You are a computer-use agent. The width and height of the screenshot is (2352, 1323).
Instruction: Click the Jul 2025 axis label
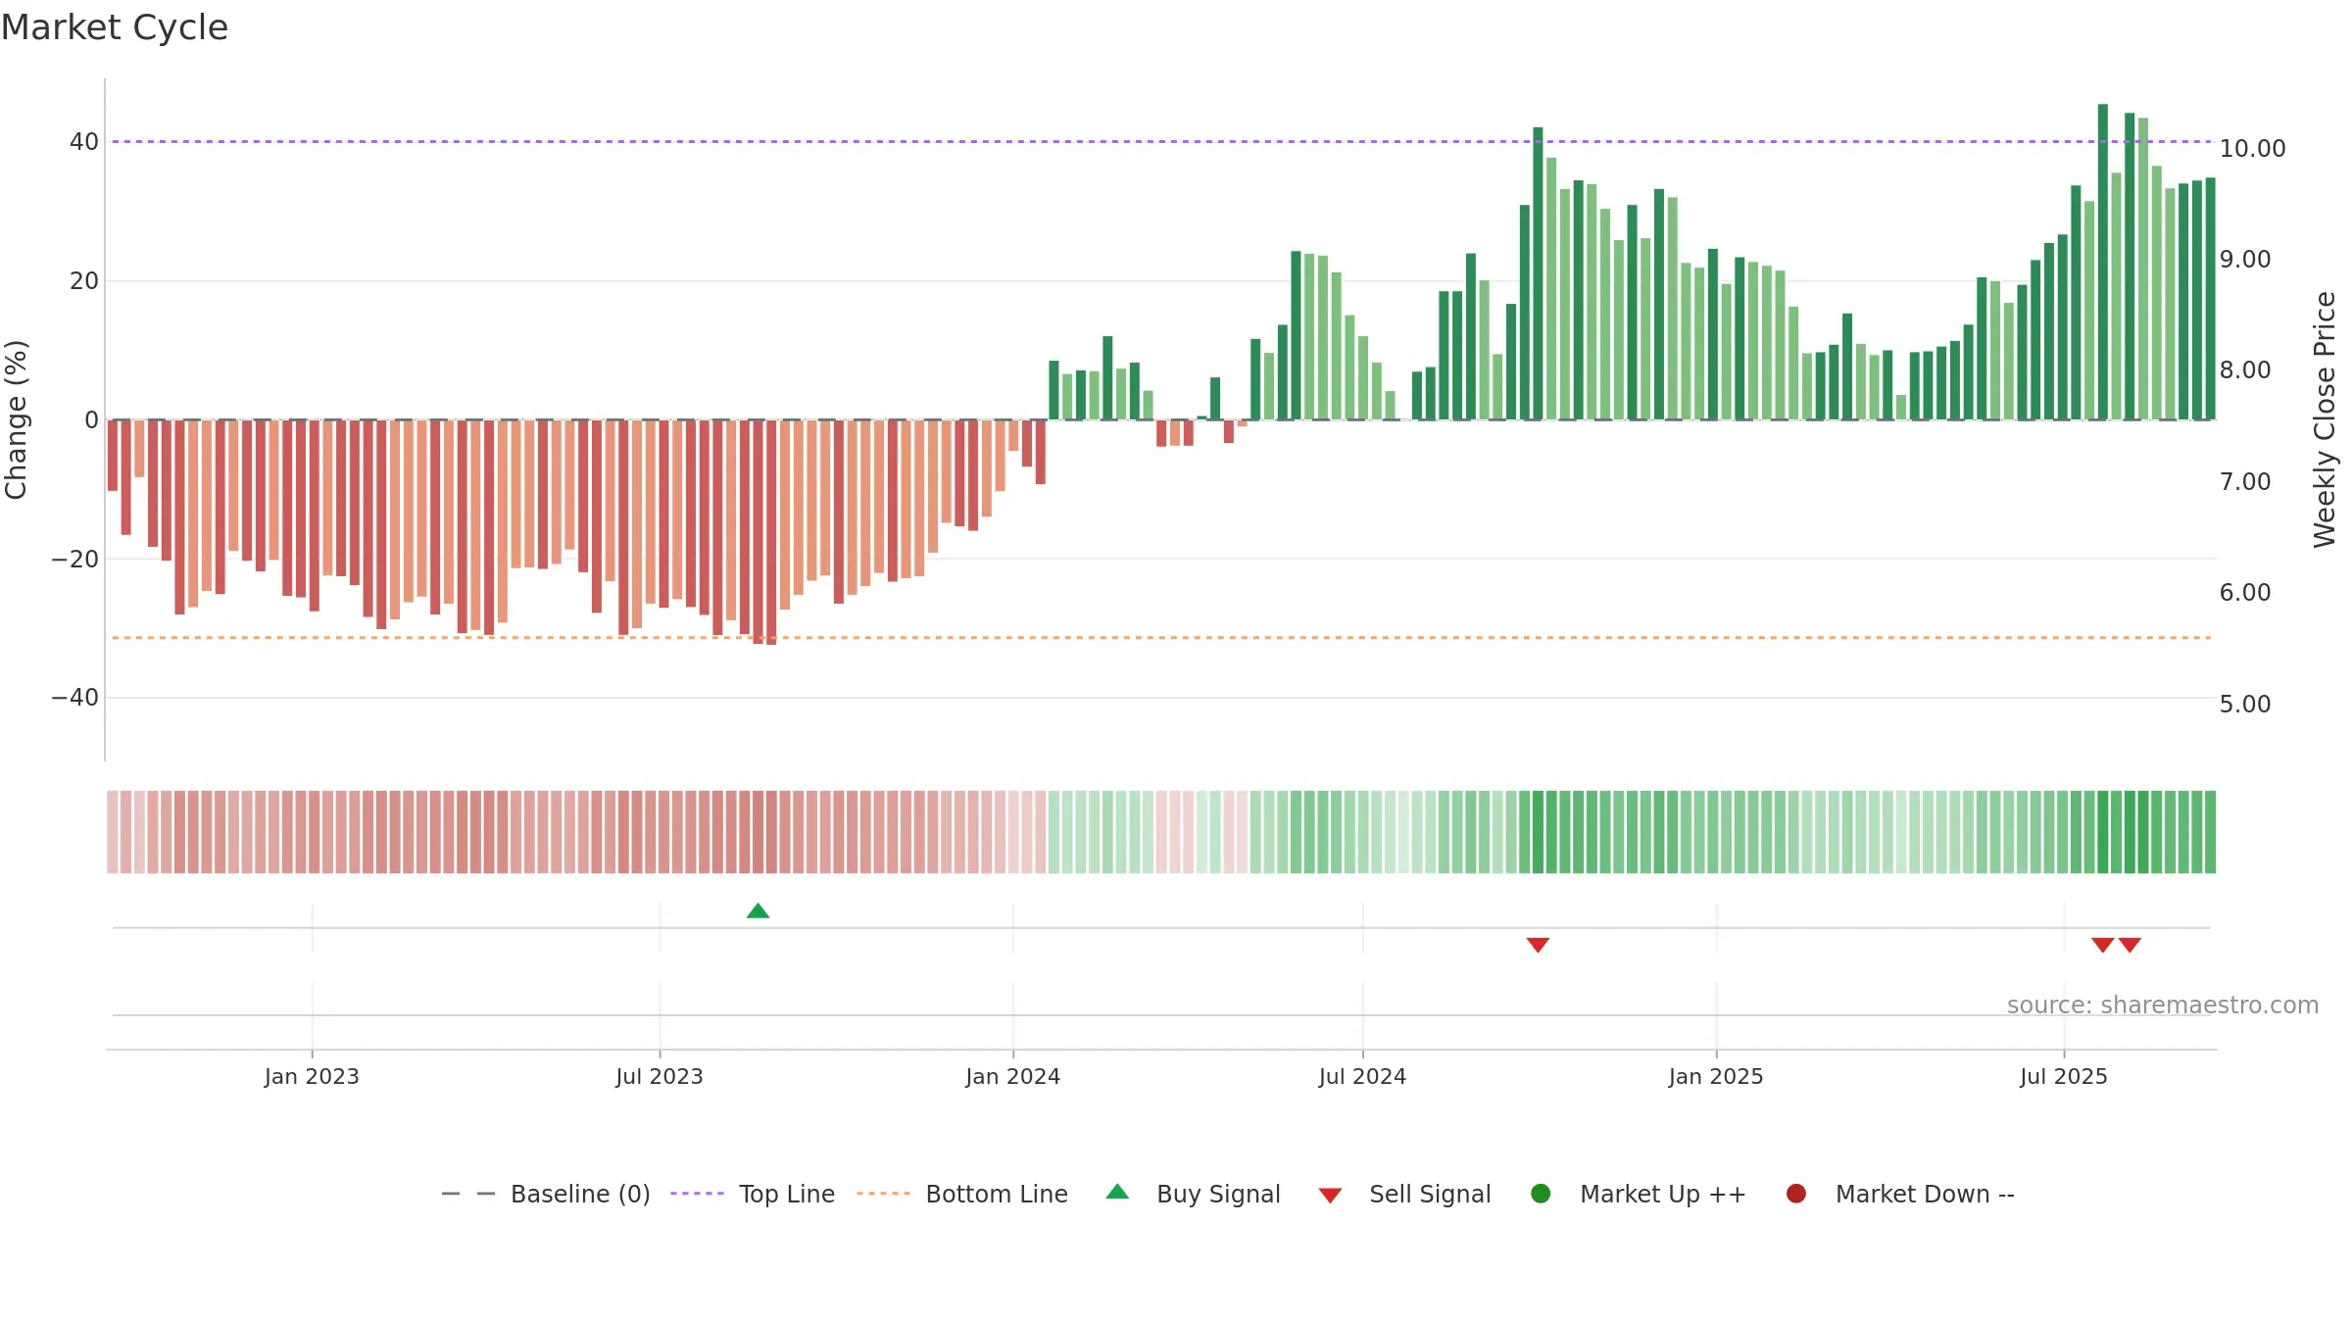(2064, 1076)
